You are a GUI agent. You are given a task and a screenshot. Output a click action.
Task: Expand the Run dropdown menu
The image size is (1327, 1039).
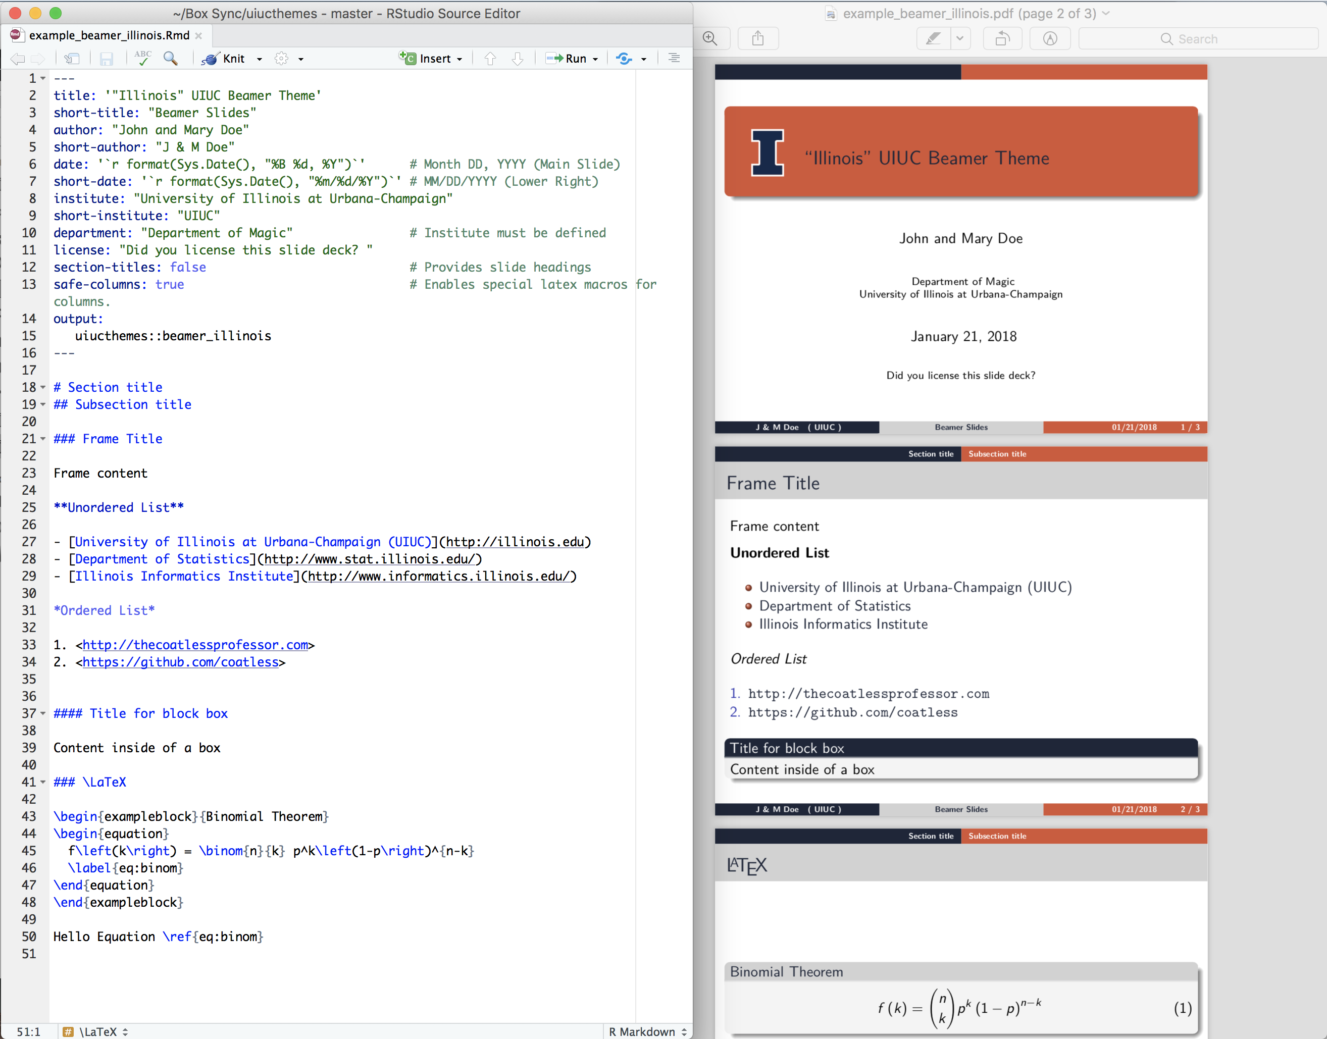point(595,59)
